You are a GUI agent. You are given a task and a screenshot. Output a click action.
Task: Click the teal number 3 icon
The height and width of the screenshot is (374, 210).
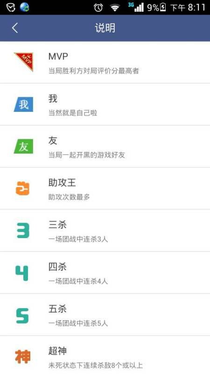point(23,230)
